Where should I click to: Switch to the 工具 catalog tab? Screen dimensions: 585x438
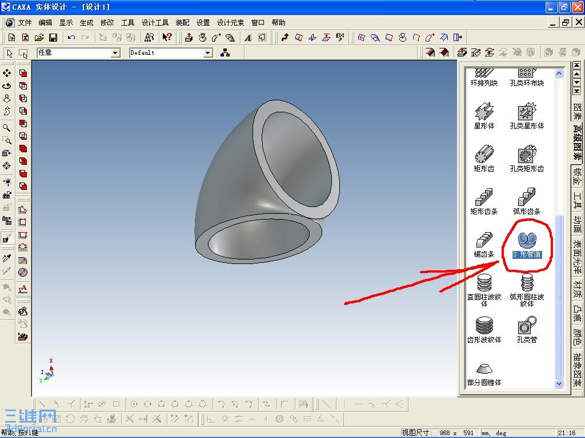pyautogui.click(x=577, y=201)
